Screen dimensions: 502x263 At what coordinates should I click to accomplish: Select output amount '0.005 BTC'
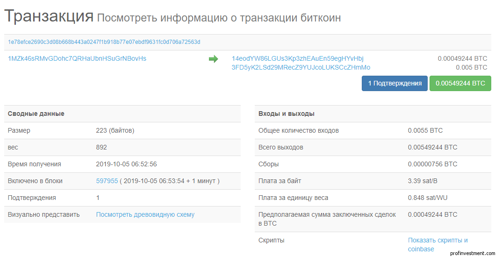(471, 68)
